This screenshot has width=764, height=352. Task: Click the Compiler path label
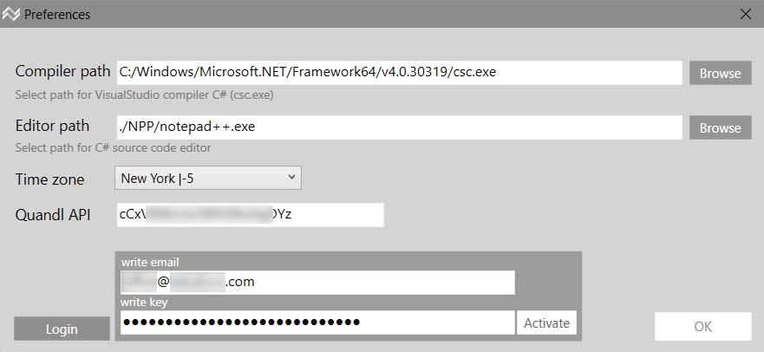62,71
